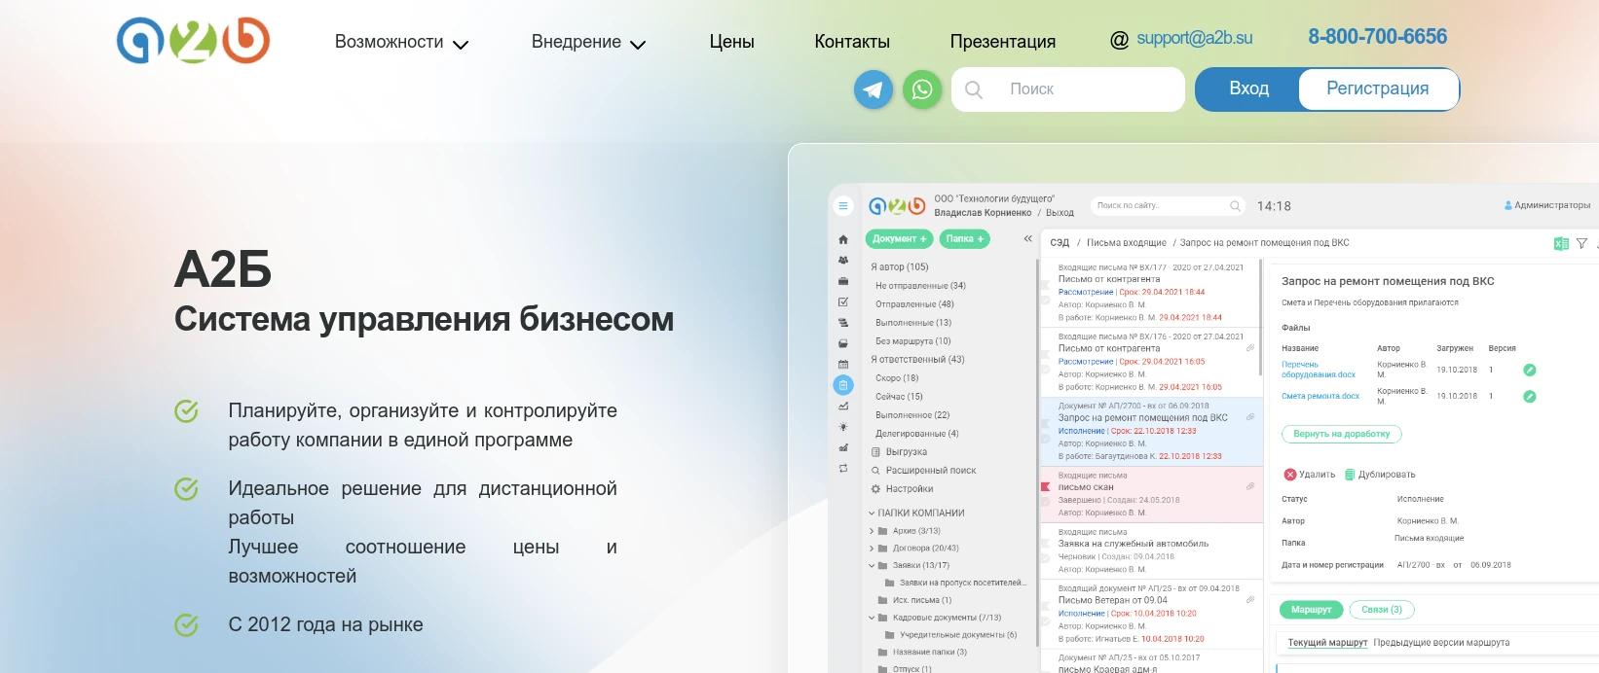1599x673 pixels.
Task: Click the Папка + button
Action: (x=965, y=239)
